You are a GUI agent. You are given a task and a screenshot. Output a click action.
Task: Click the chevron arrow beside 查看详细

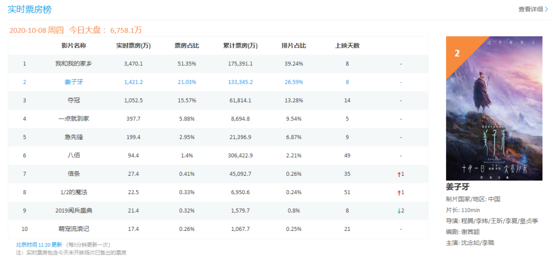point(546,9)
